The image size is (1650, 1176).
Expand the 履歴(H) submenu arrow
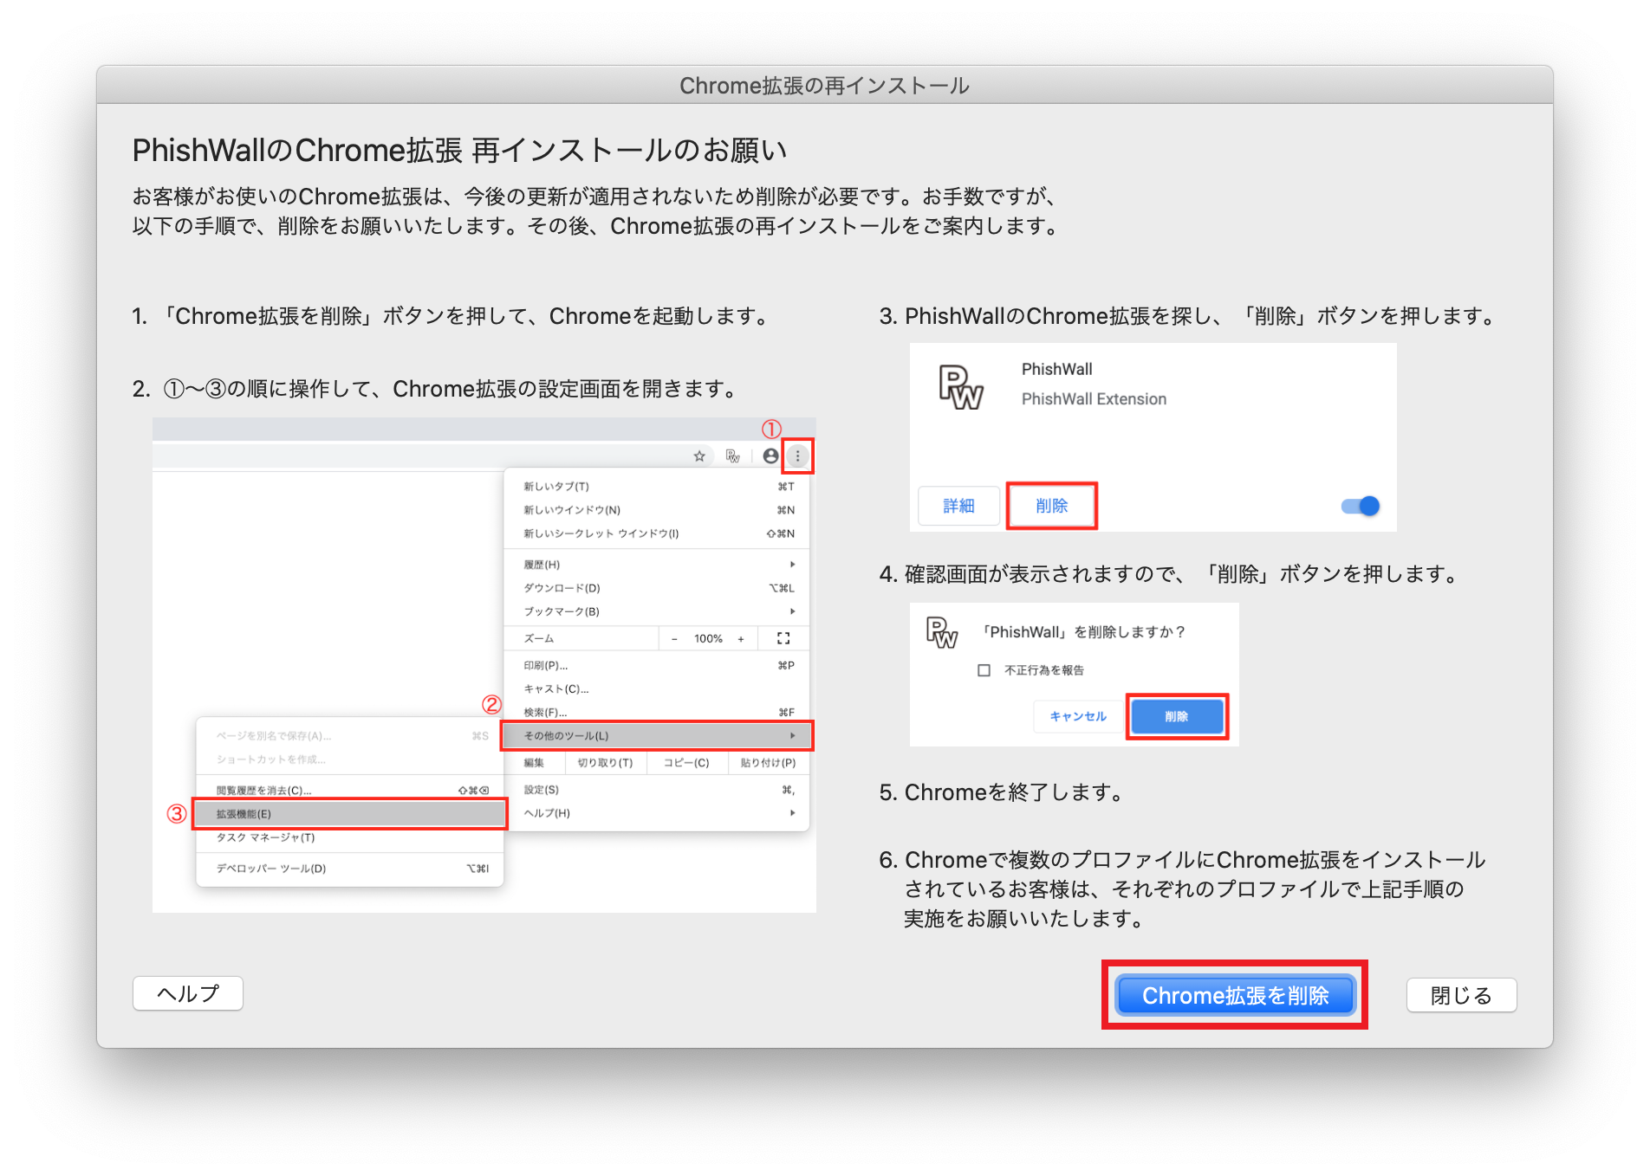pos(792,565)
